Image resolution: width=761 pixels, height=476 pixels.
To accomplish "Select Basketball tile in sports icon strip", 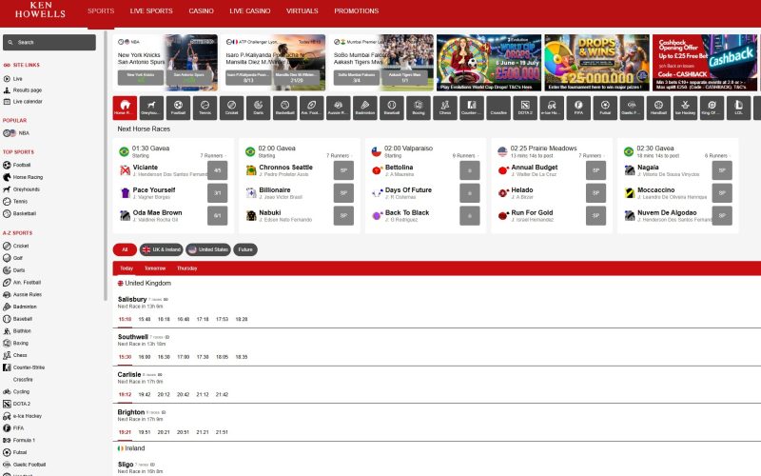I will click(x=284, y=108).
